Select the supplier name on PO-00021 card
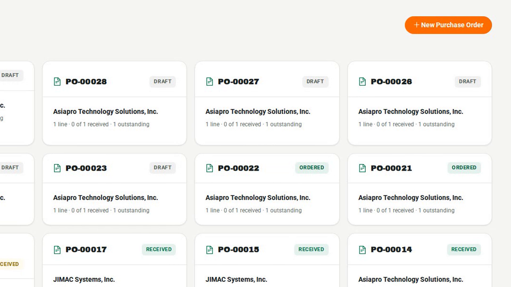This screenshot has width=511, height=287. coord(411,198)
